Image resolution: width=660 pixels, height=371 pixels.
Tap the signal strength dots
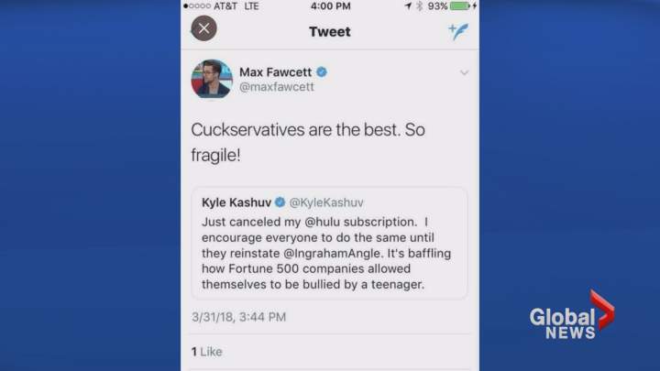(197, 5)
